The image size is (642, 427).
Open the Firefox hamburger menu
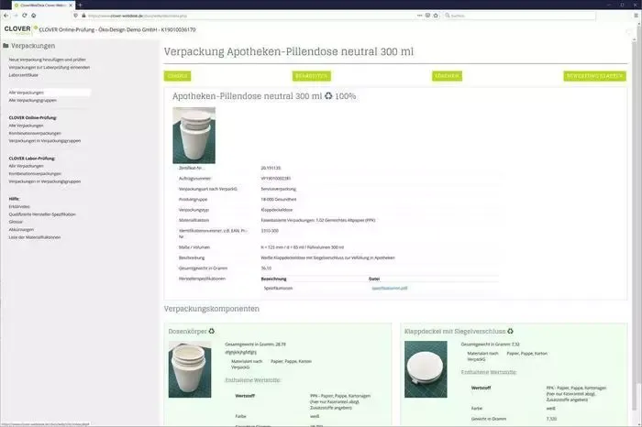[636, 16]
